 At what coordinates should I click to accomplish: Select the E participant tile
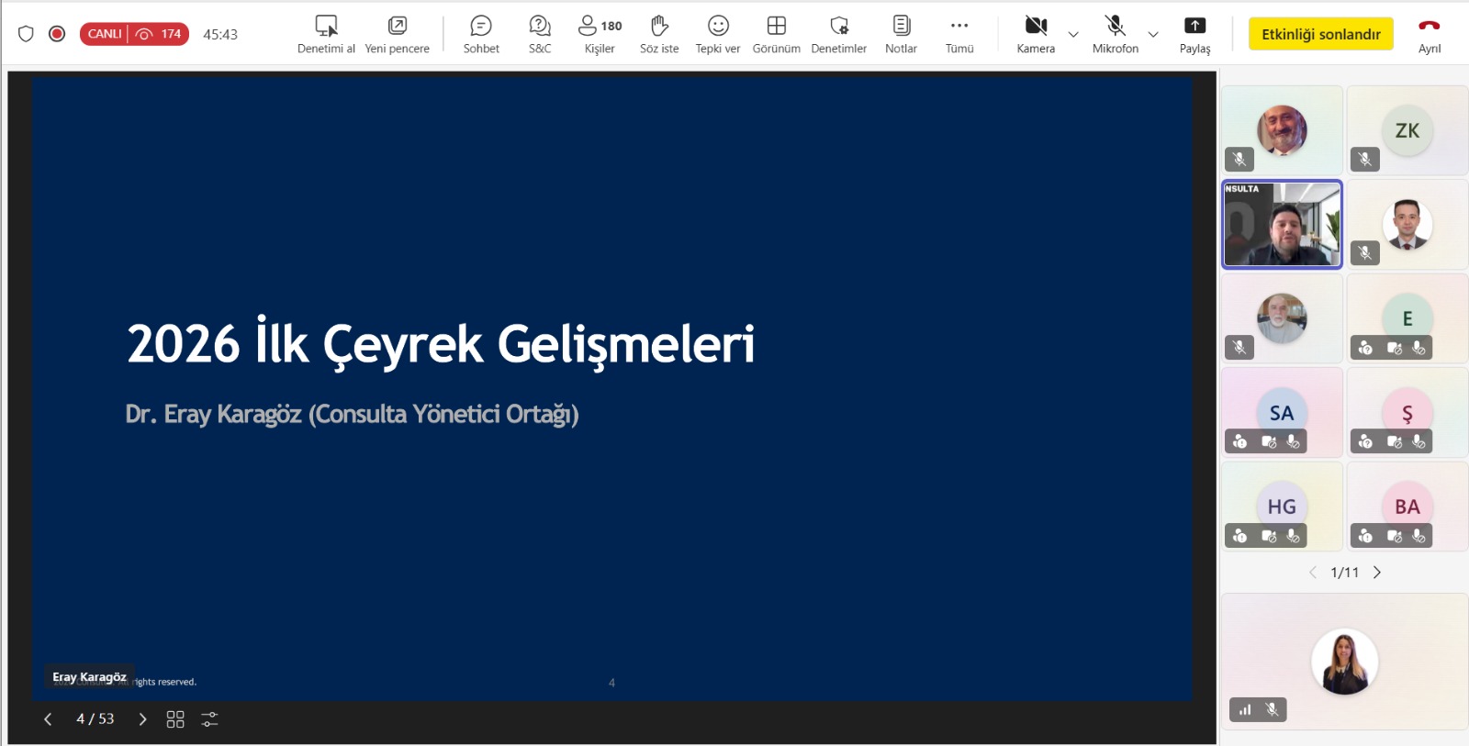tap(1407, 318)
